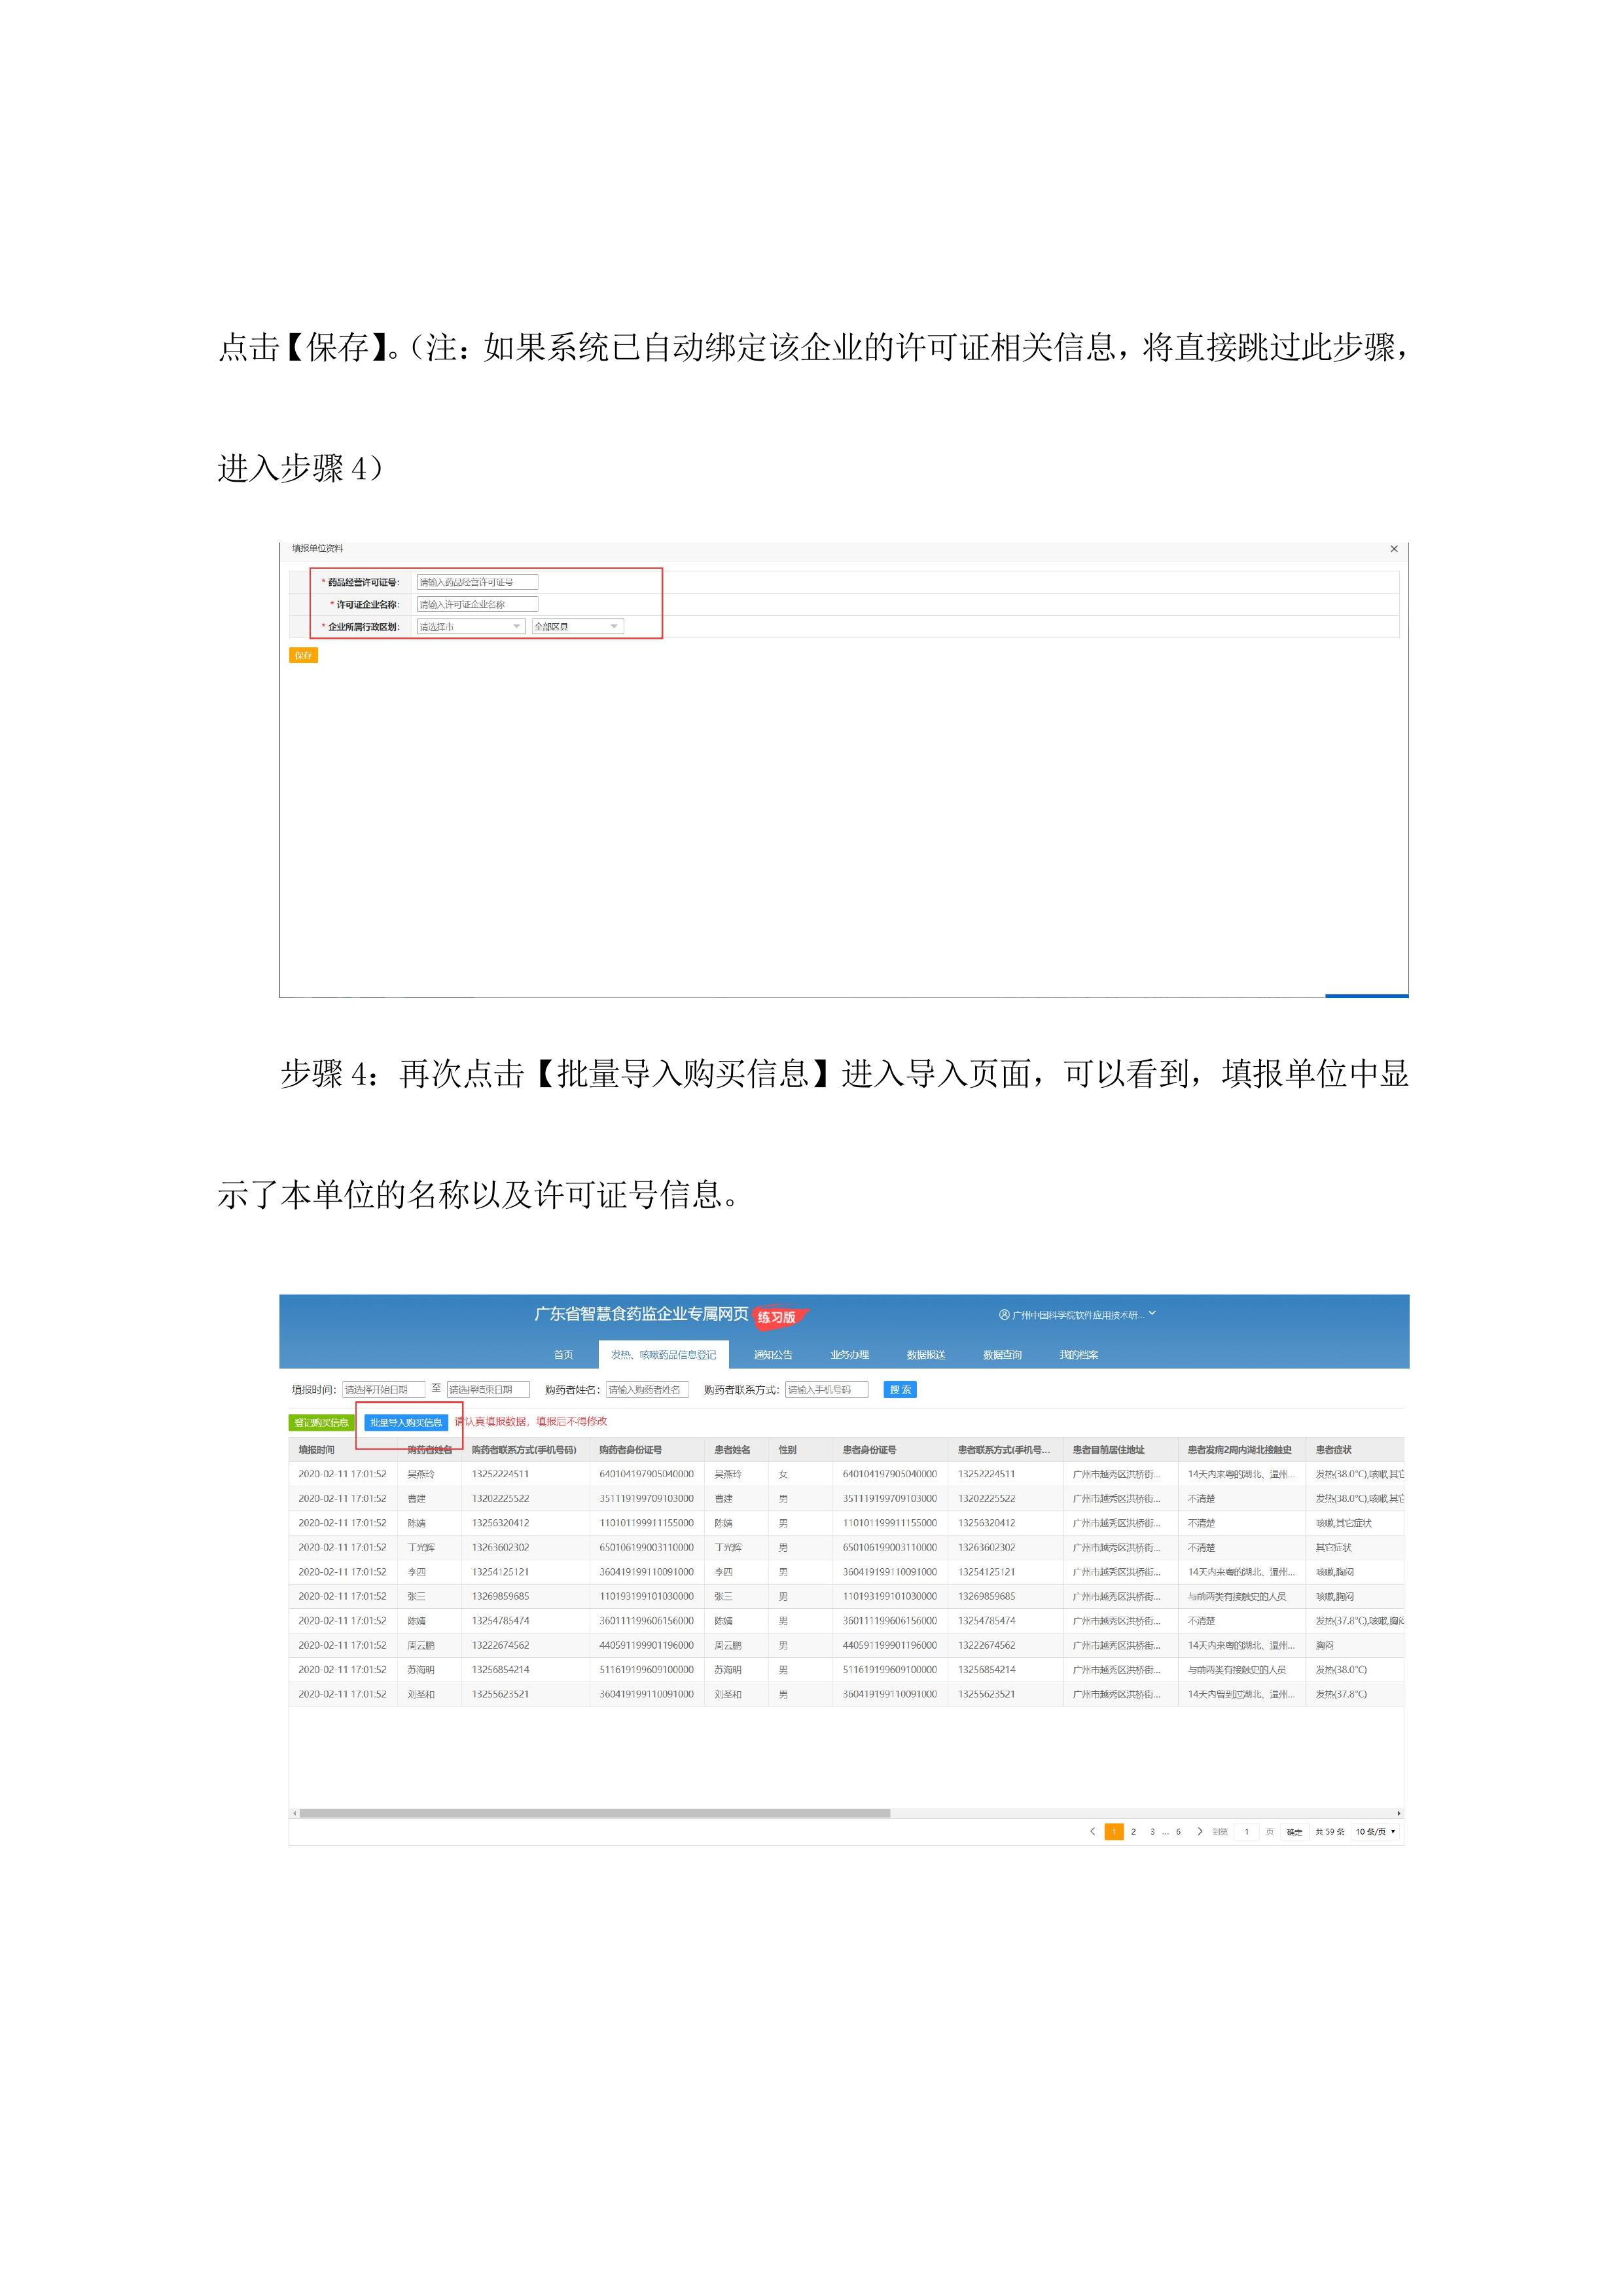Go to page 2 in pagination
Viewport: 1623px width, 2296px height.
(x=1133, y=1831)
